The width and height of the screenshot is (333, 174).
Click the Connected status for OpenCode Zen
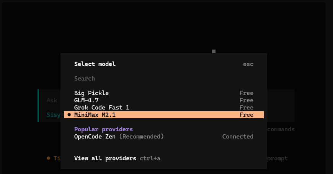click(x=238, y=137)
